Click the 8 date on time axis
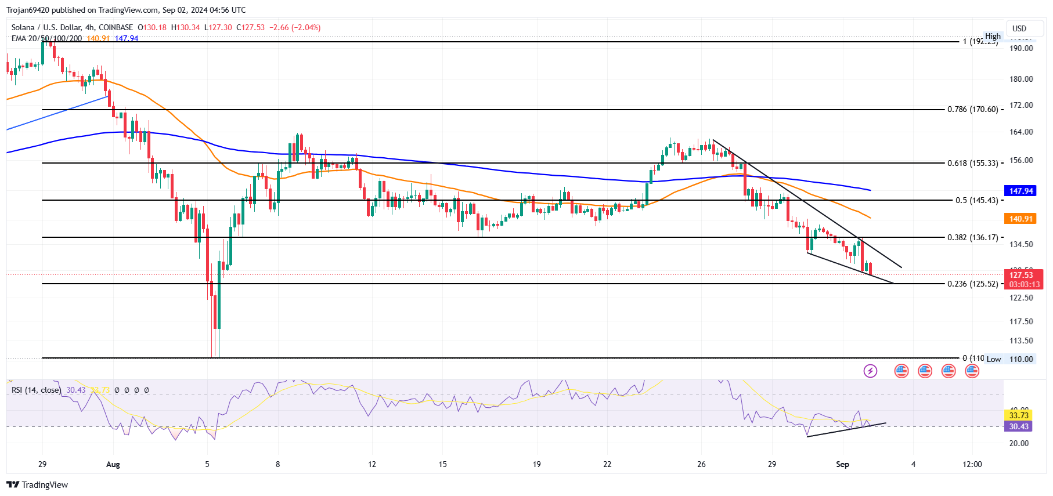 coord(278,464)
